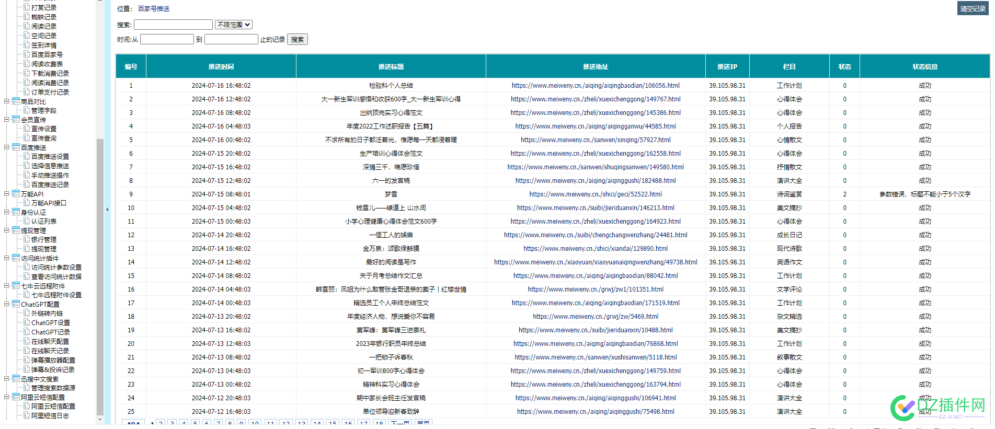Click the 搜索 button beside the time range
The width and height of the screenshot is (995, 429).
point(298,39)
